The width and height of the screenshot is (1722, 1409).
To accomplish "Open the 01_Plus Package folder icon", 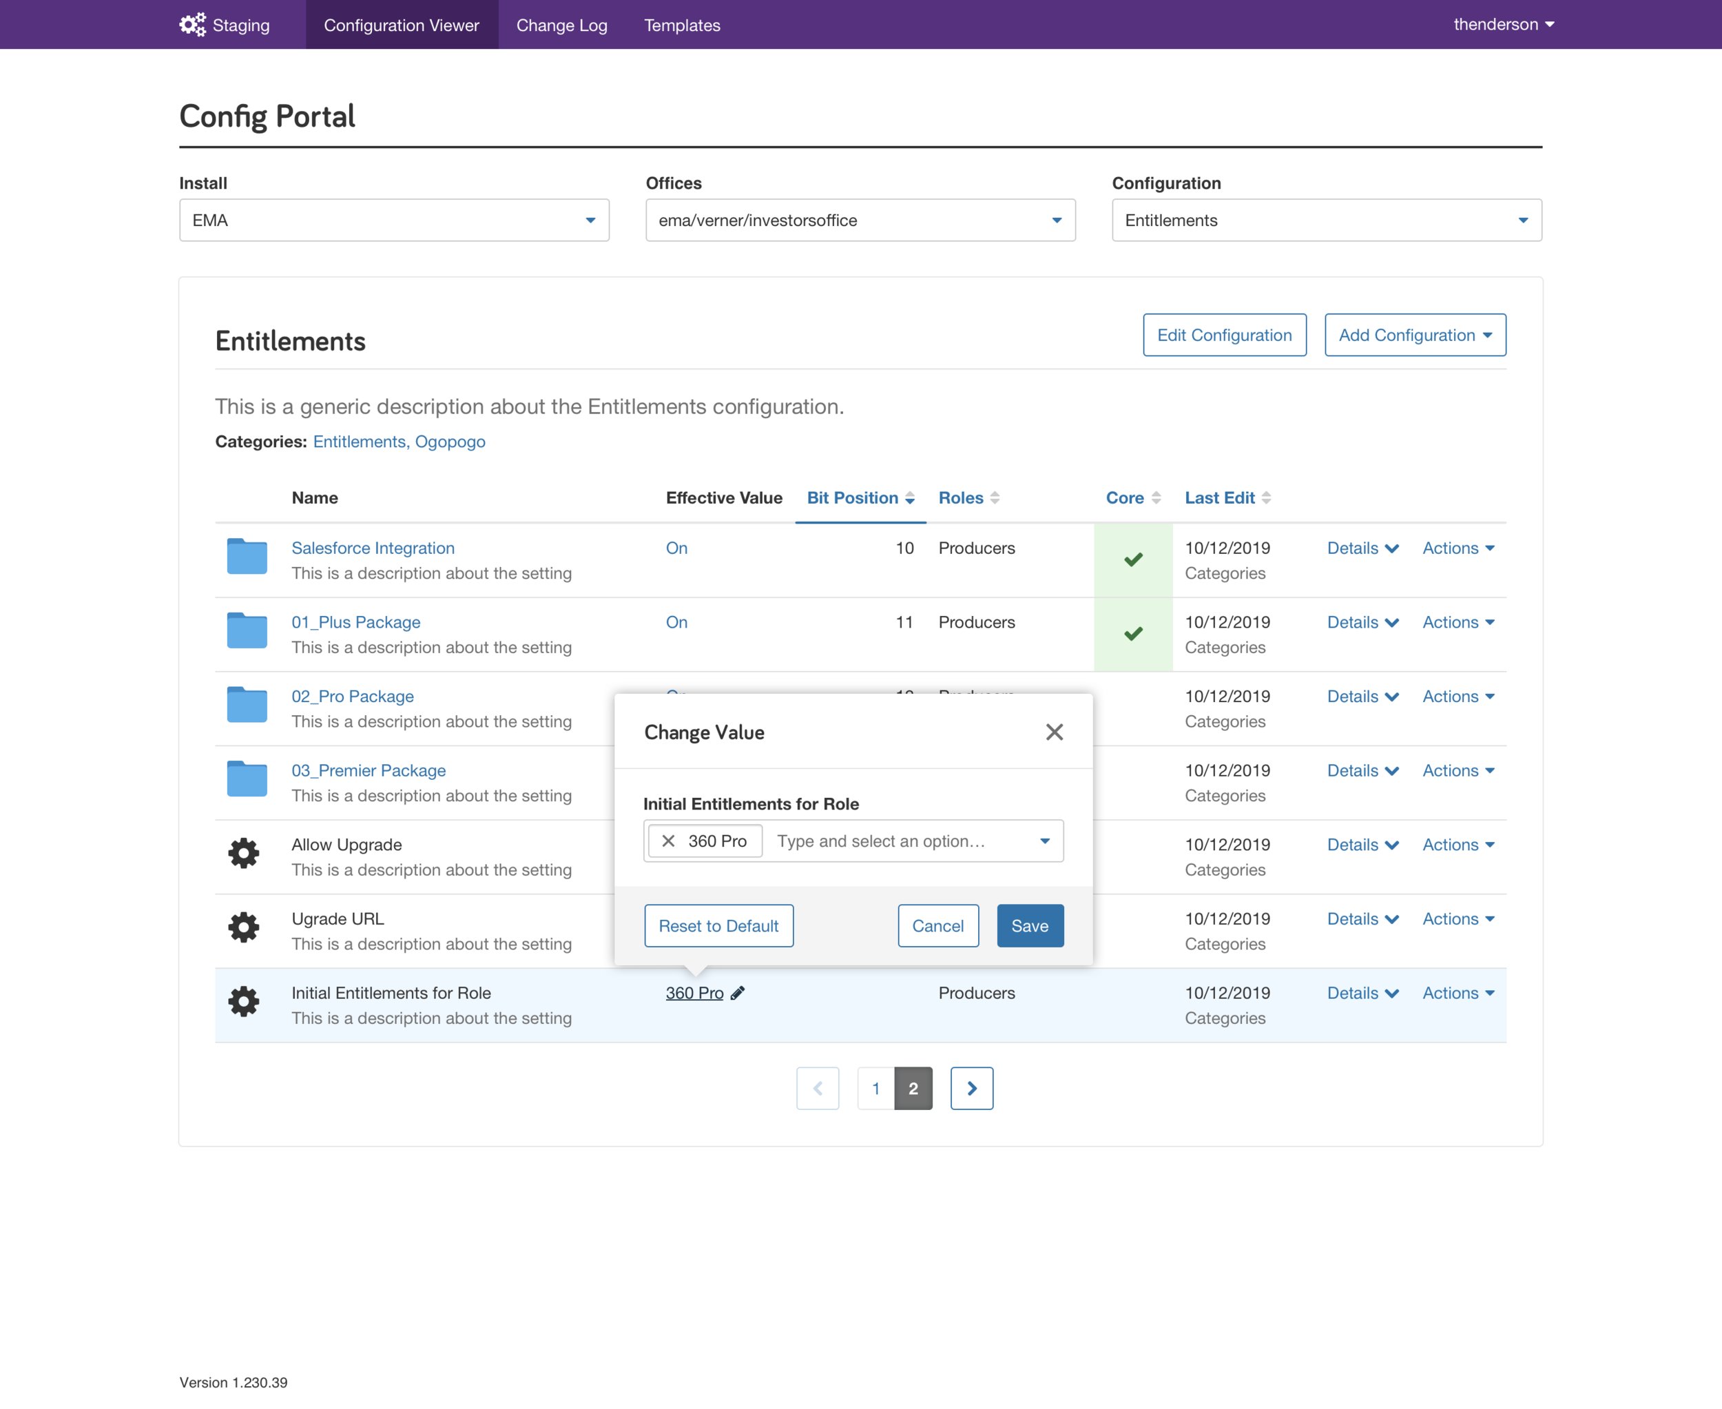I will tap(247, 630).
